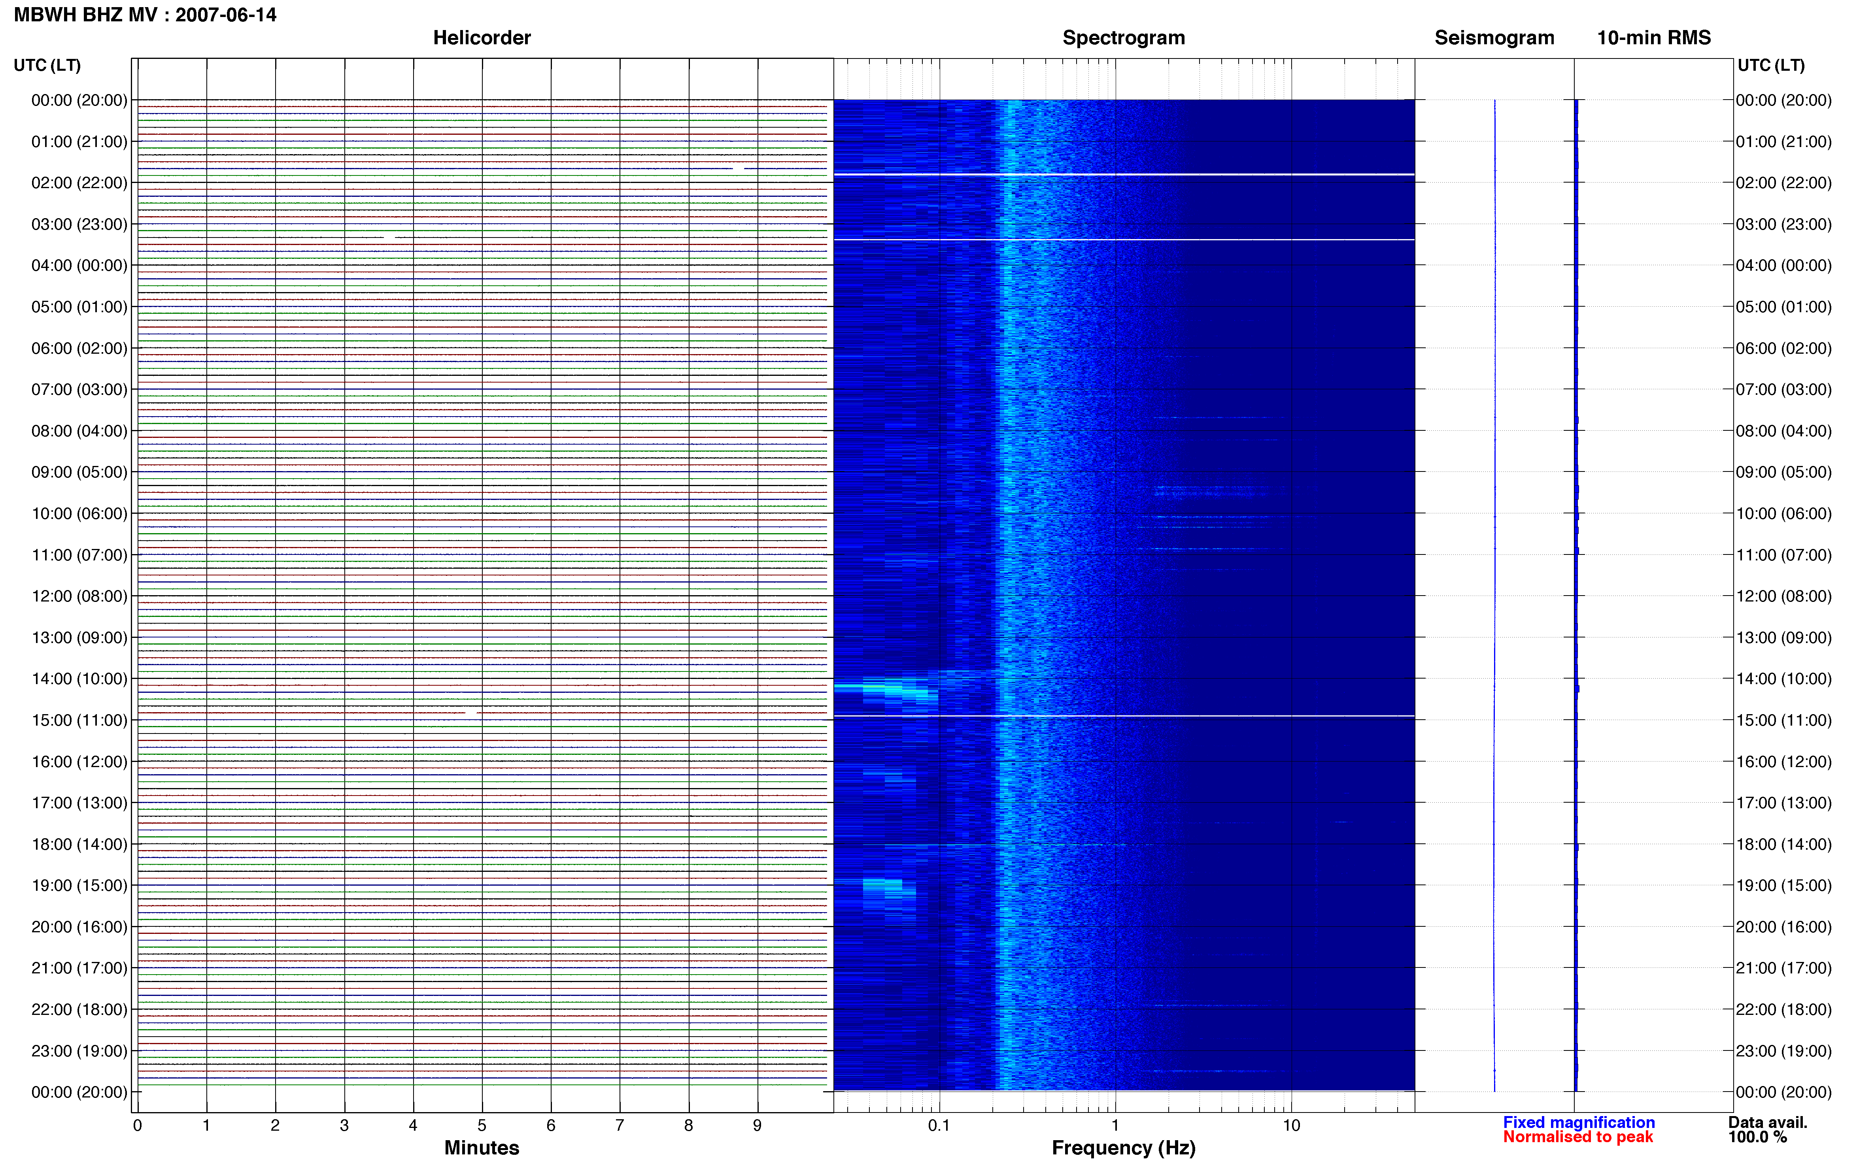Click the 'MBWH BHZ MV : 2007-06-14' title
Screen dimensions: 1874x1171
pyautogui.click(x=145, y=15)
